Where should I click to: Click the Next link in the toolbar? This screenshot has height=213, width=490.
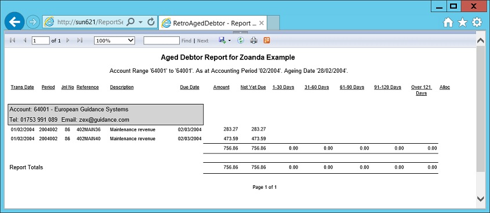(203, 41)
